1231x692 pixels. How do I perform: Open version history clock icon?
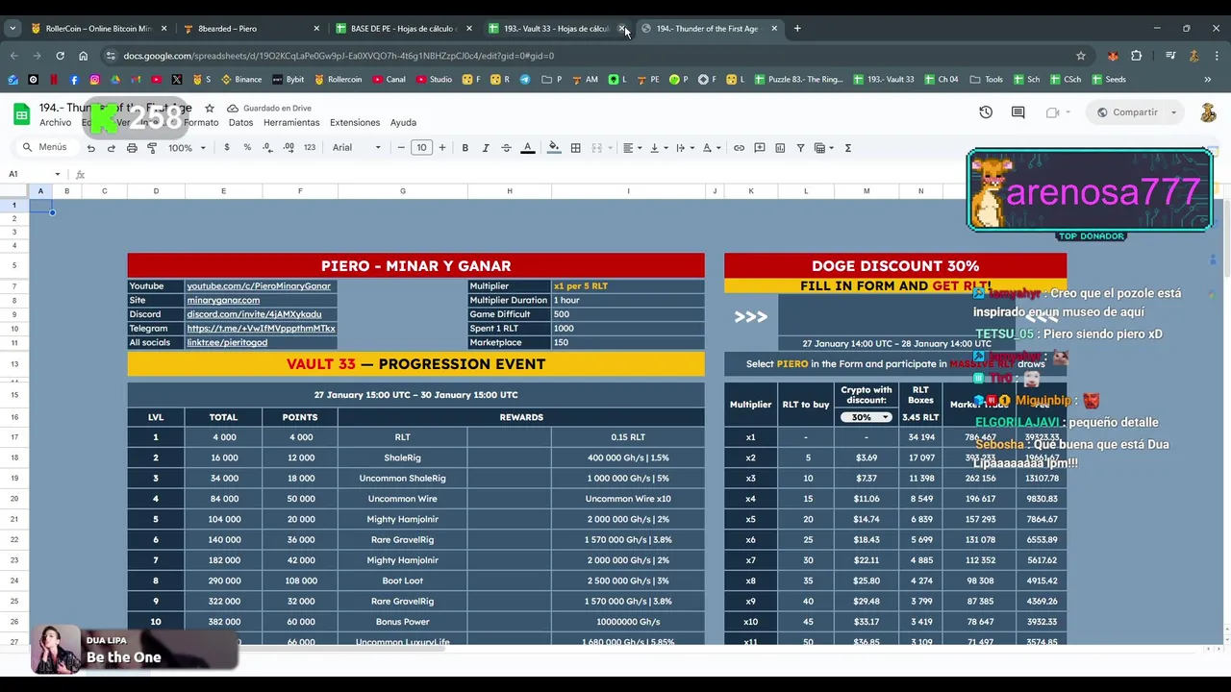click(986, 112)
